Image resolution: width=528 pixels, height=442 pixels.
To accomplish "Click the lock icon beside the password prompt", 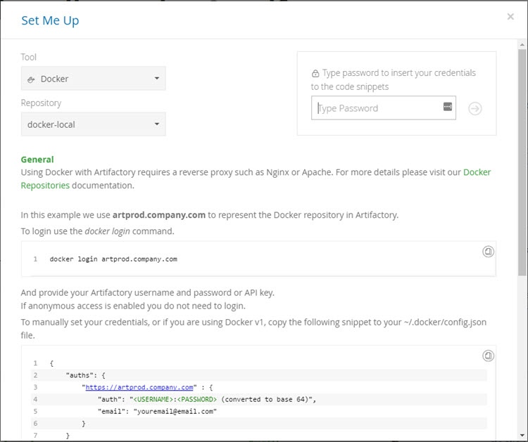I will coord(315,73).
